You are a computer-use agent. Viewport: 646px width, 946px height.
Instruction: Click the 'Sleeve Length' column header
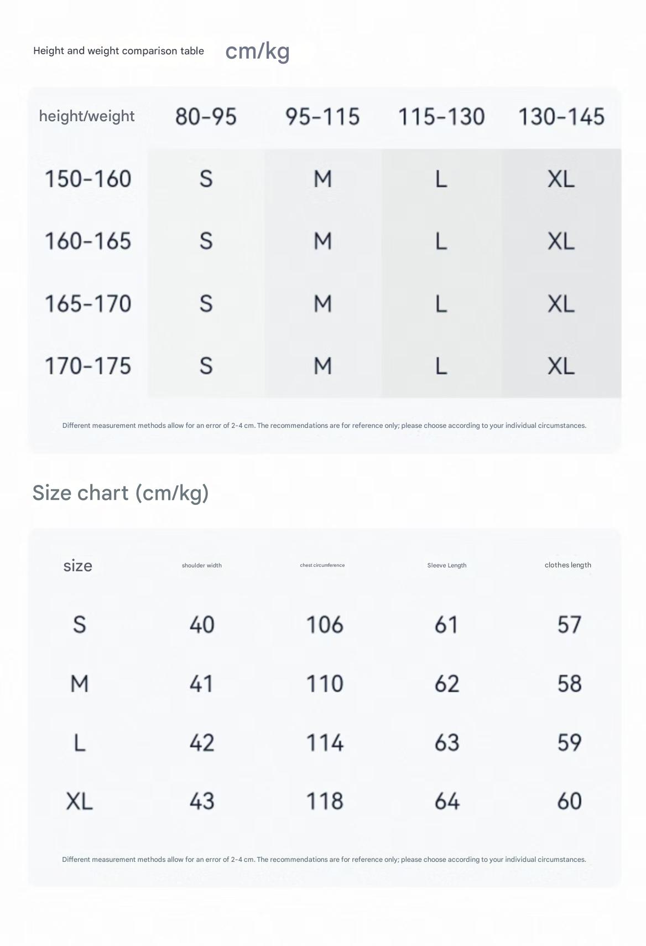447,565
